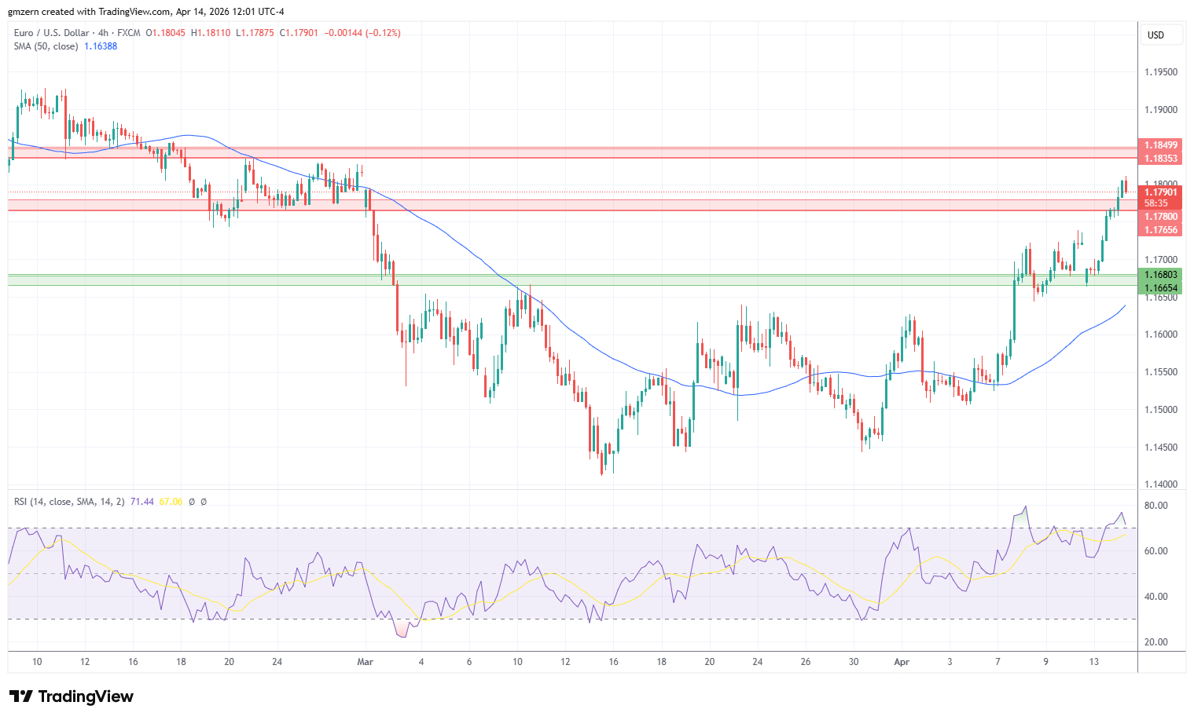1194x720 pixels.
Task: Click the 1.15000 price axis label
Action: [1161, 410]
